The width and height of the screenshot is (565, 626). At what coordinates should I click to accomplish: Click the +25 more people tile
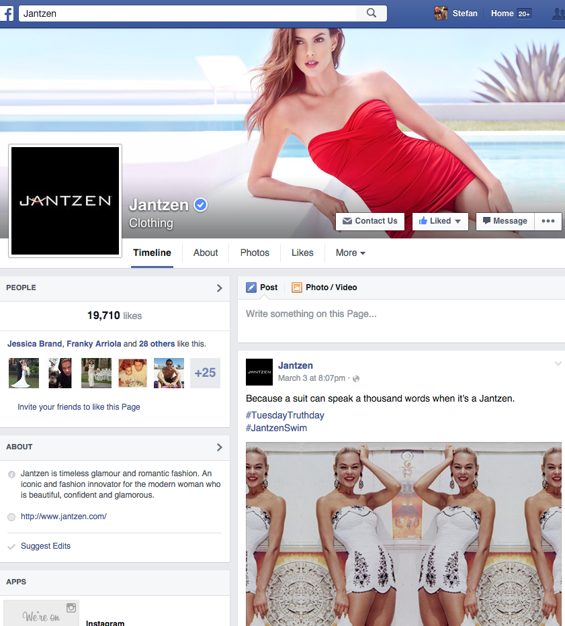(x=205, y=373)
